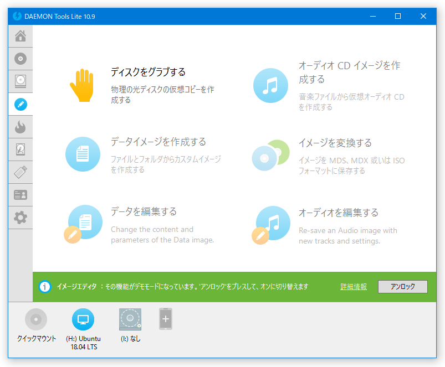Image resolution: width=445 pixels, height=367 pixels.
Task: Click the edit audio note-with-pencil icon
Action: (x=271, y=225)
